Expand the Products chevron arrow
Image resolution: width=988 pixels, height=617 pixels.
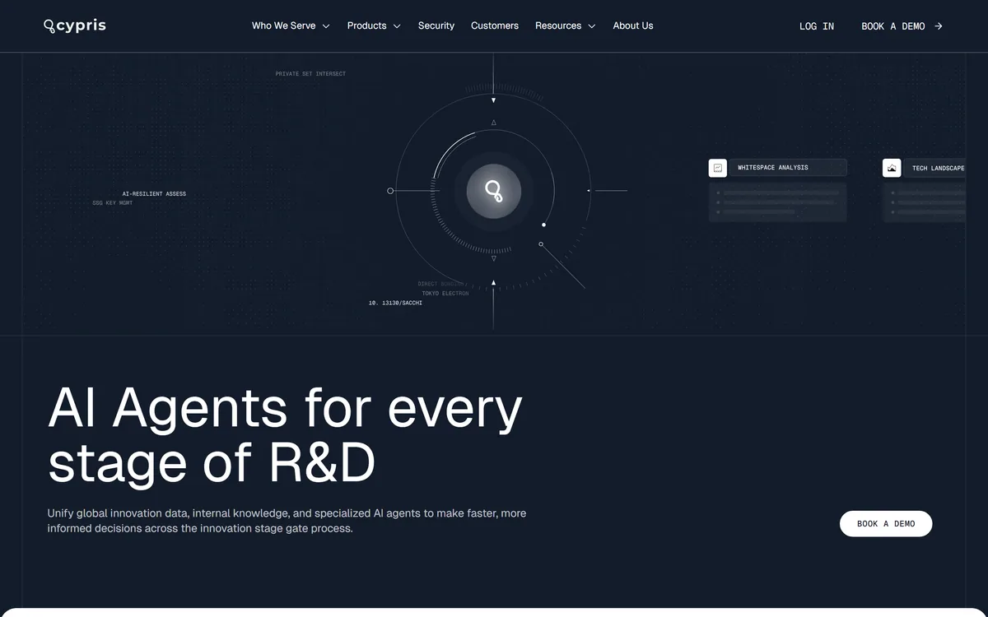(396, 26)
